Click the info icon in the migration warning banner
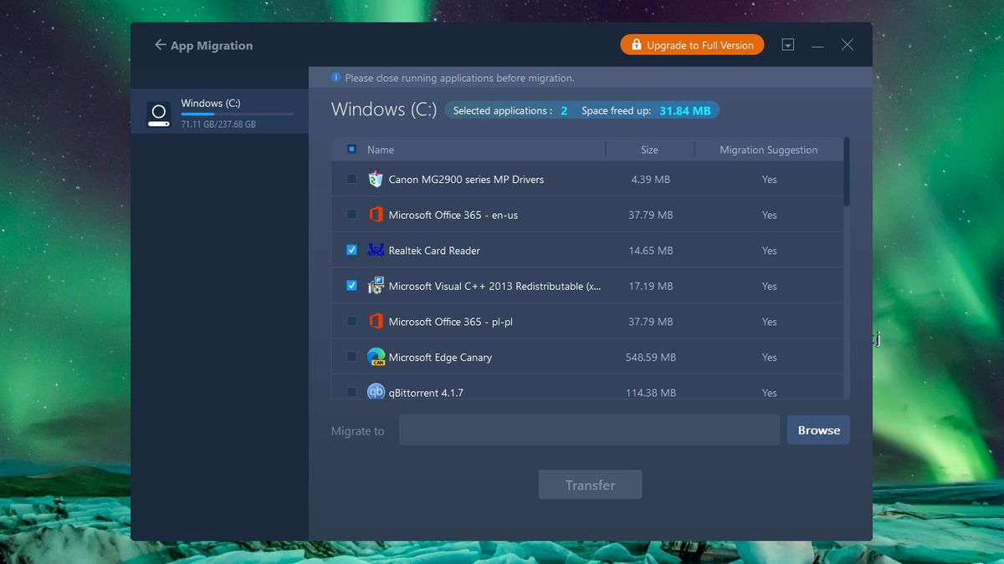The width and height of the screenshot is (1004, 564). [x=335, y=77]
